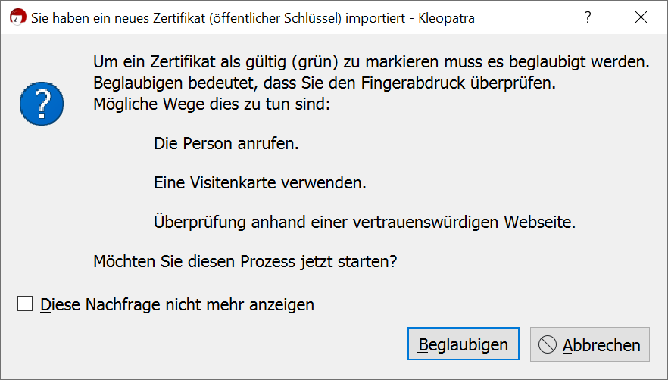668x380 pixels.
Task: Click the first line about marking certificate valid
Action: (x=370, y=61)
